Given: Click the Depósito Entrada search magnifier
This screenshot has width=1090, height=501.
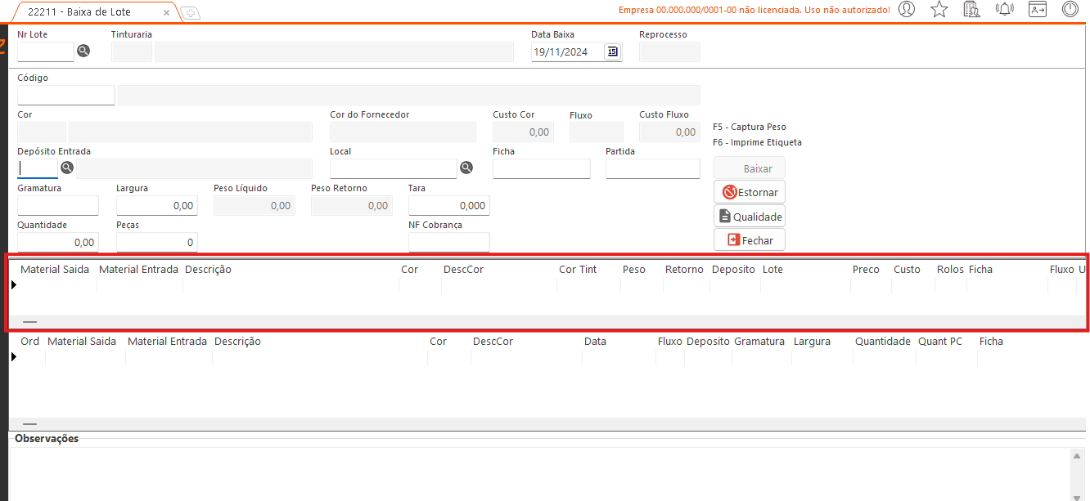Looking at the screenshot, I should [67, 168].
